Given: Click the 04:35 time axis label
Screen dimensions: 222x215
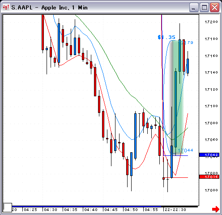Looking at the screenshot, I should pyautogui.click(x=71, y=210).
